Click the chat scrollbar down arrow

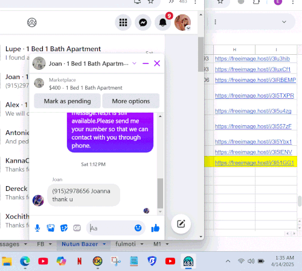(160, 211)
